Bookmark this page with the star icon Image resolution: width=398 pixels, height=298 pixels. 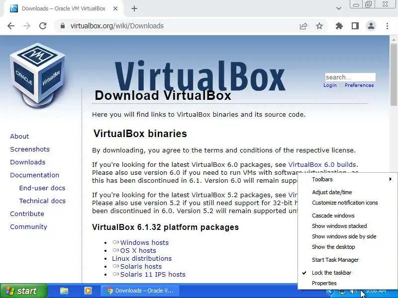(319, 26)
